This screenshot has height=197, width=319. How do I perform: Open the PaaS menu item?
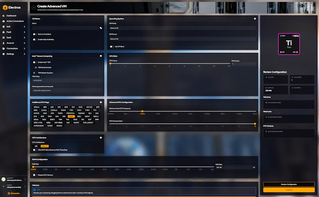(14, 32)
